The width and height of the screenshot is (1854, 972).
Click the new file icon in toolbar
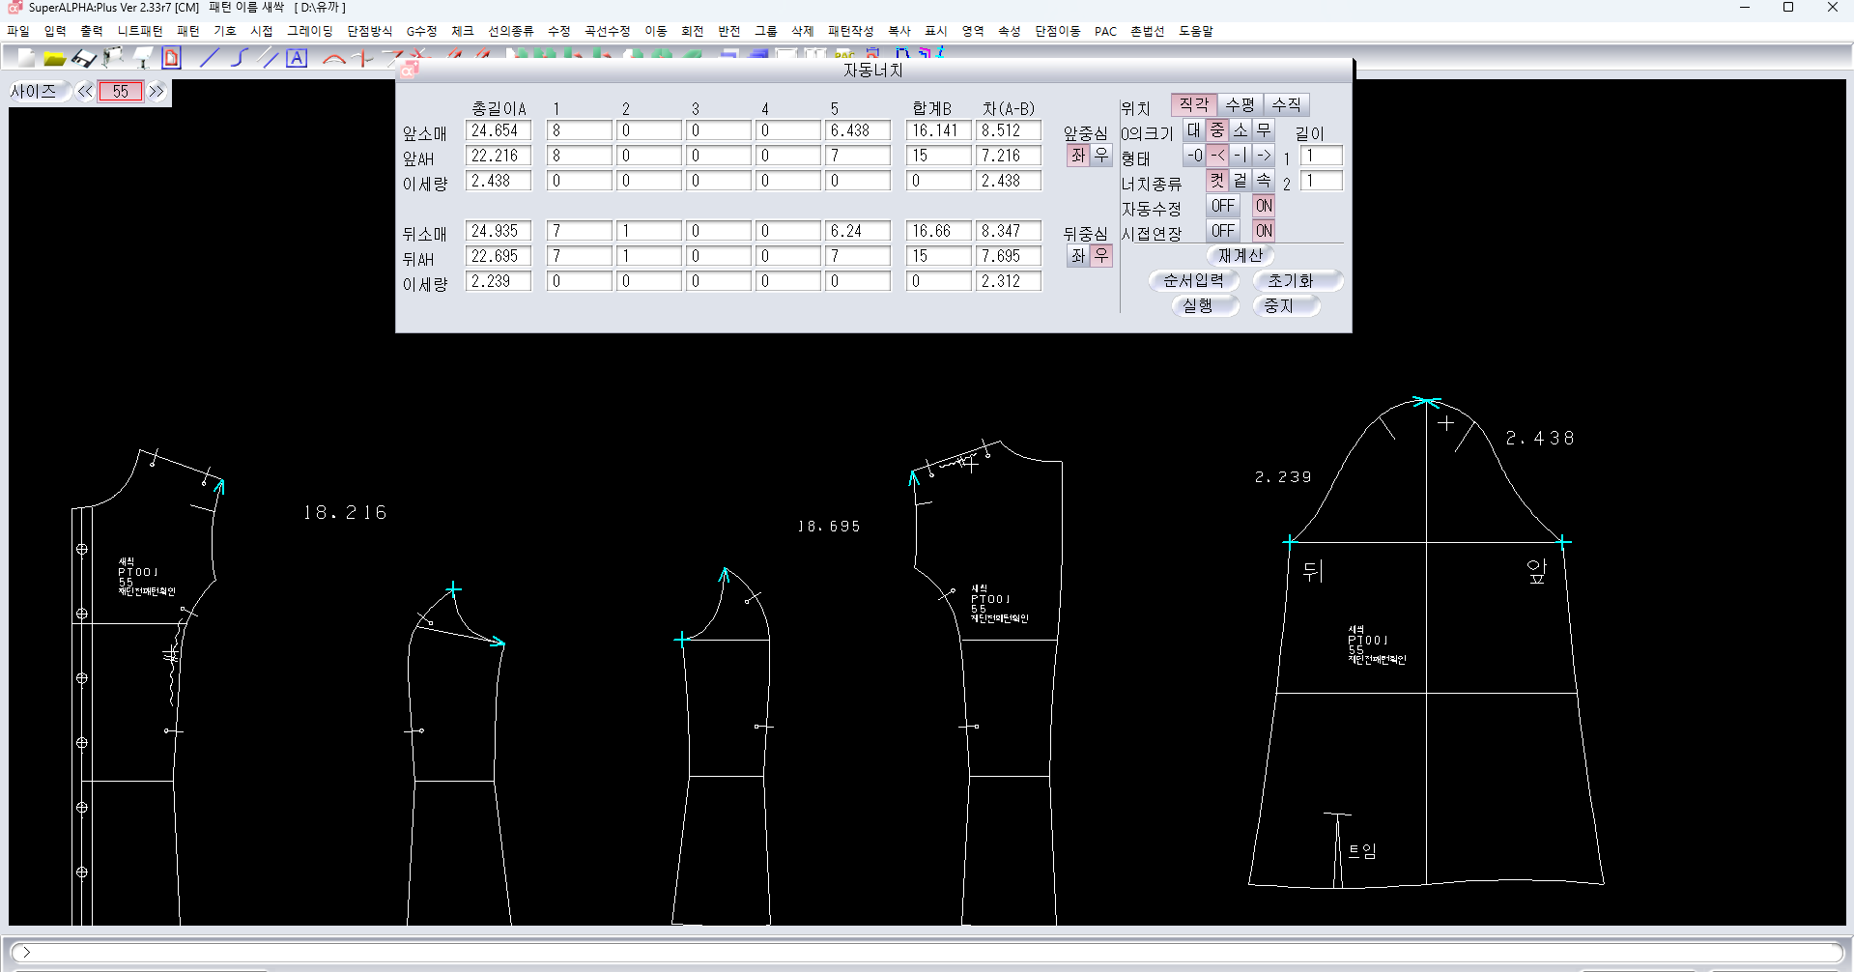[26, 58]
